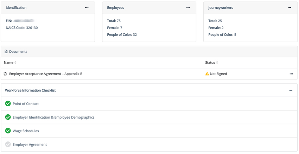Viewport: 299px width, 154px height.
Task: Click the Documents section header icon
Action: click(x=6, y=52)
